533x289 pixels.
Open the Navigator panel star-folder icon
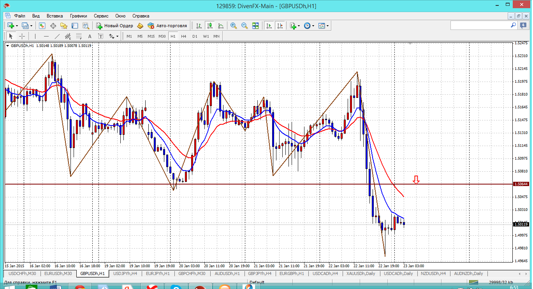coord(64,26)
